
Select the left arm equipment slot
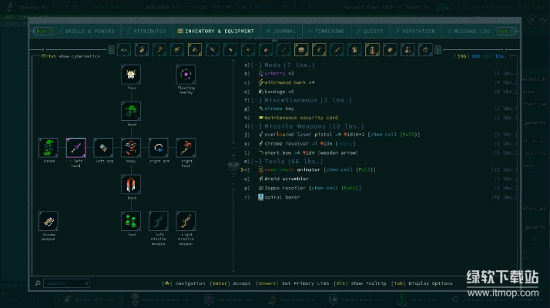click(x=103, y=147)
